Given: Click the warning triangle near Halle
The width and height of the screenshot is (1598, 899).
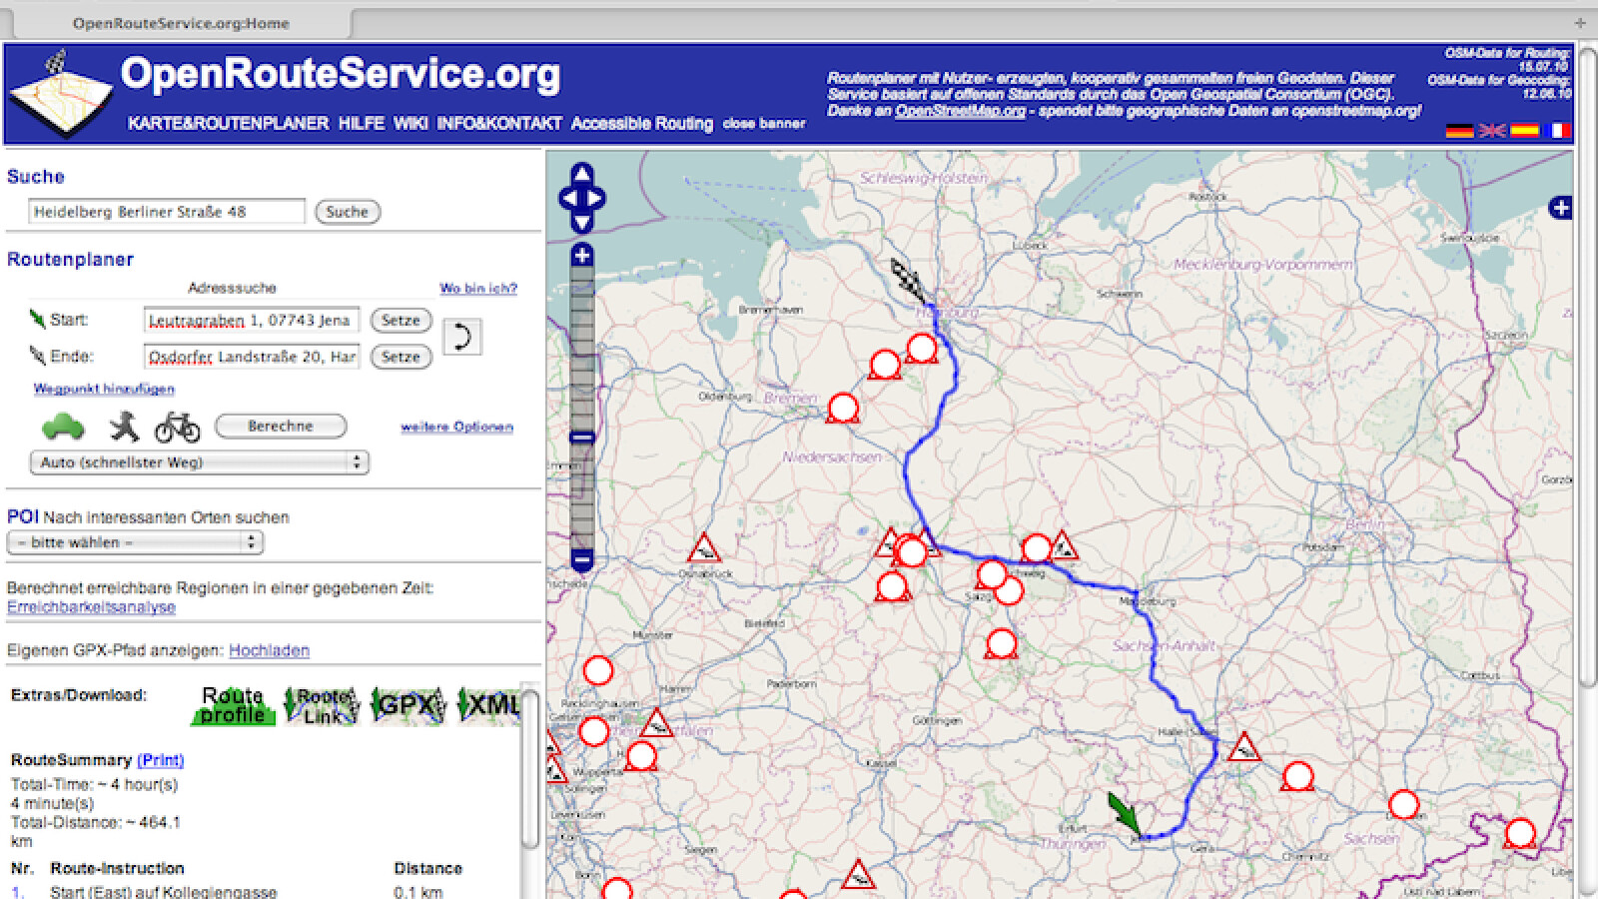Looking at the screenshot, I should click(1243, 745).
